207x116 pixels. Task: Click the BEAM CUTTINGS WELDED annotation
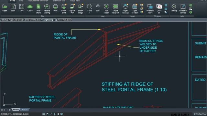(x=151, y=46)
